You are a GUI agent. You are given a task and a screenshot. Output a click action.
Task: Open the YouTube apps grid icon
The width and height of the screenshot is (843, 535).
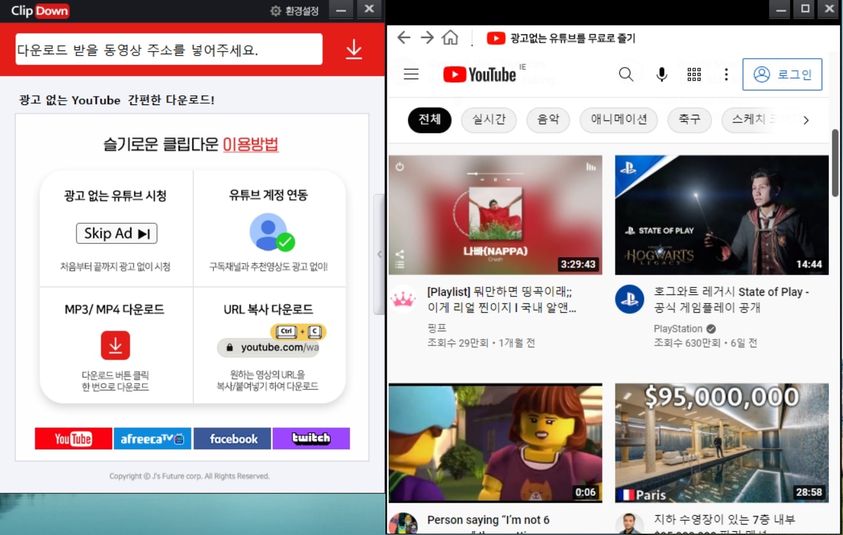(x=694, y=75)
